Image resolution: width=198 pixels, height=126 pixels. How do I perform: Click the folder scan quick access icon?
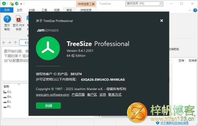click(x=12, y=4)
